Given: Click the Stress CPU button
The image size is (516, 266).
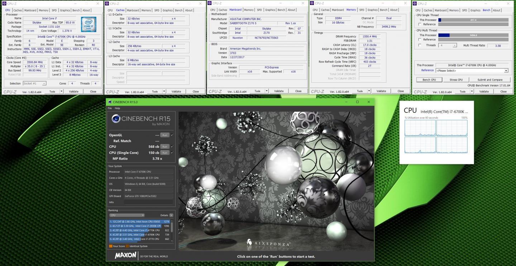Looking at the screenshot, I should pos(456,79).
